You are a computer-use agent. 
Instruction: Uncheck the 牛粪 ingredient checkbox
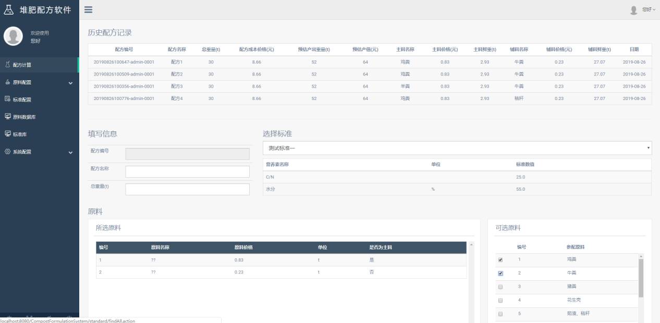500,273
